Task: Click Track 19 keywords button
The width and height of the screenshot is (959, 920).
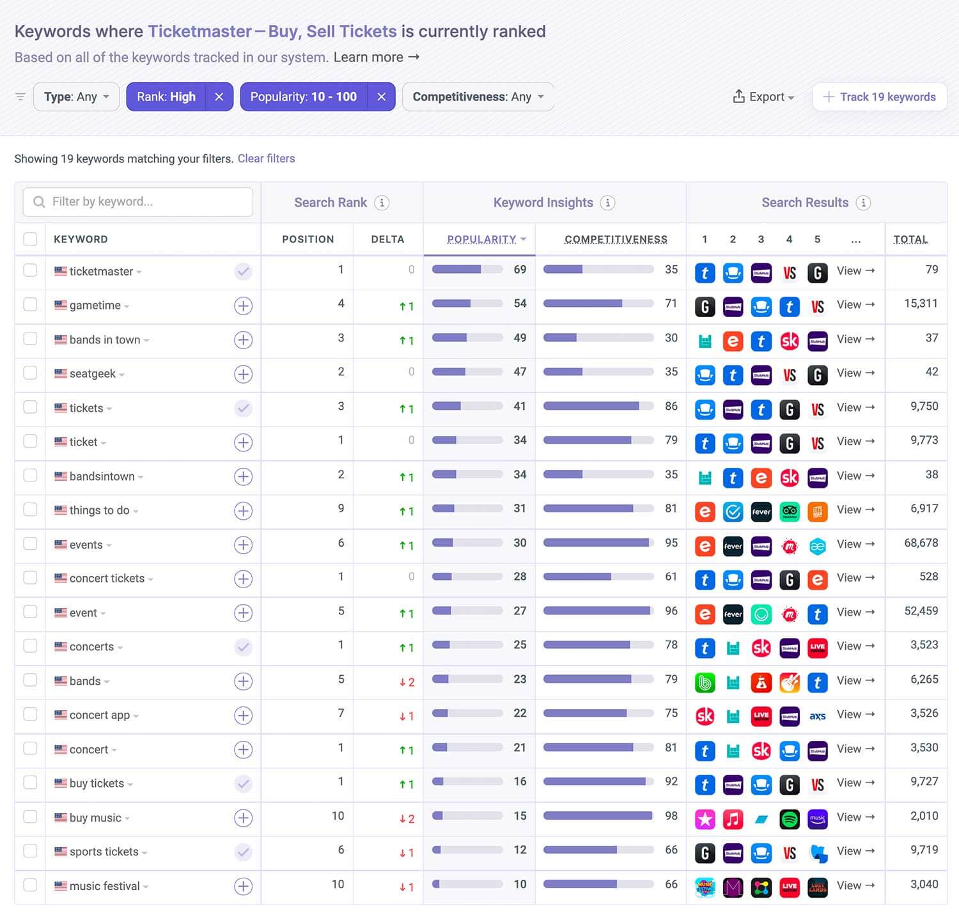Action: [879, 97]
